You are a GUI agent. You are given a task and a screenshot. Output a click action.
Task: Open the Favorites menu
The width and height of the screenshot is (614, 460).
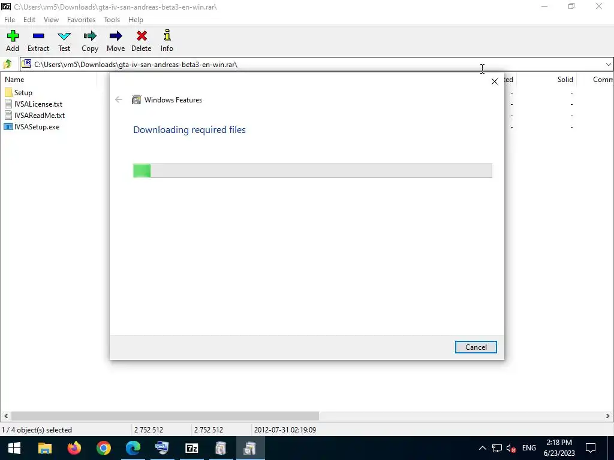click(x=81, y=20)
